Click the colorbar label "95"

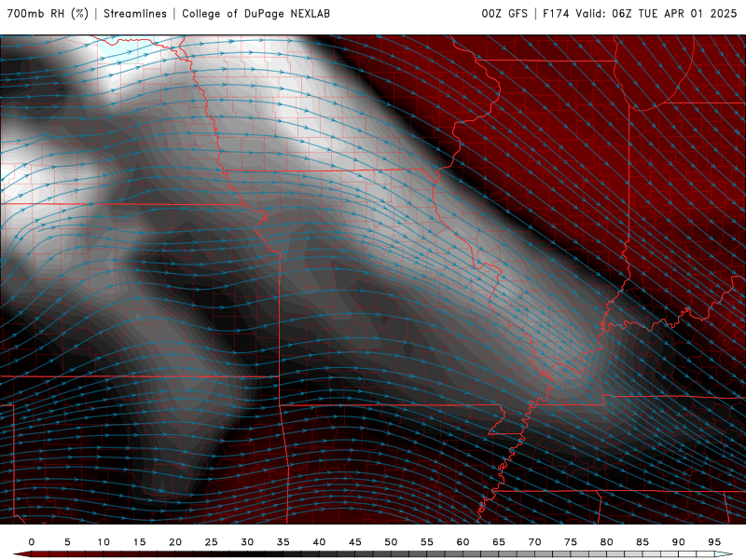(714, 542)
